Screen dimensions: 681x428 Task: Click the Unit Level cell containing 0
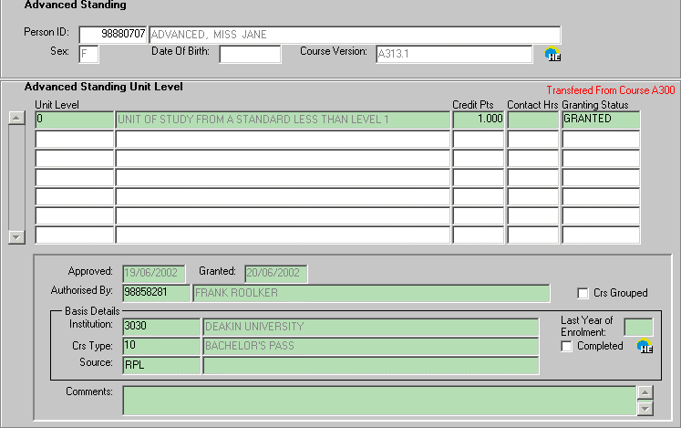(x=74, y=120)
